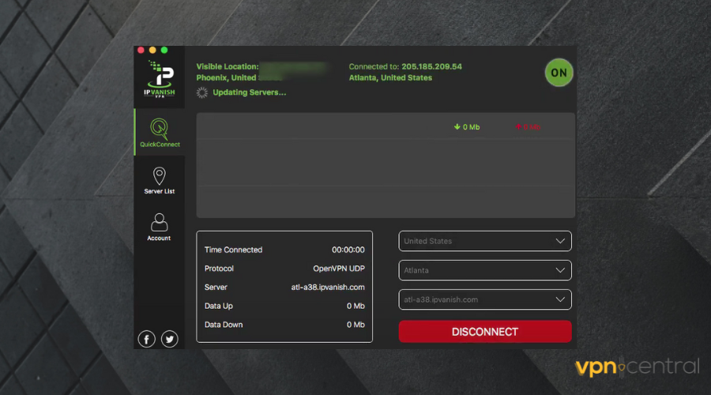Click the atl-a38.ipvanish.com value in Server row

tap(328, 287)
